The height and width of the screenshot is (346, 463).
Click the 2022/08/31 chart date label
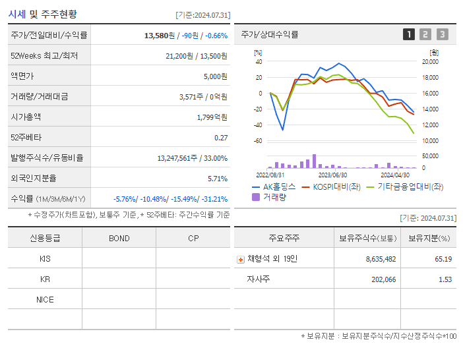pos(270,175)
